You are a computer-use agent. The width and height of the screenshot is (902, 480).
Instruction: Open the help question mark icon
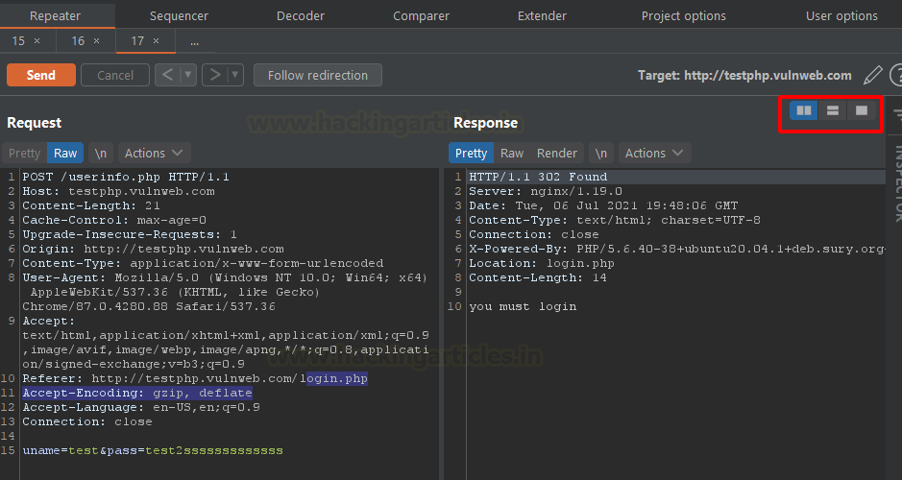coord(896,75)
